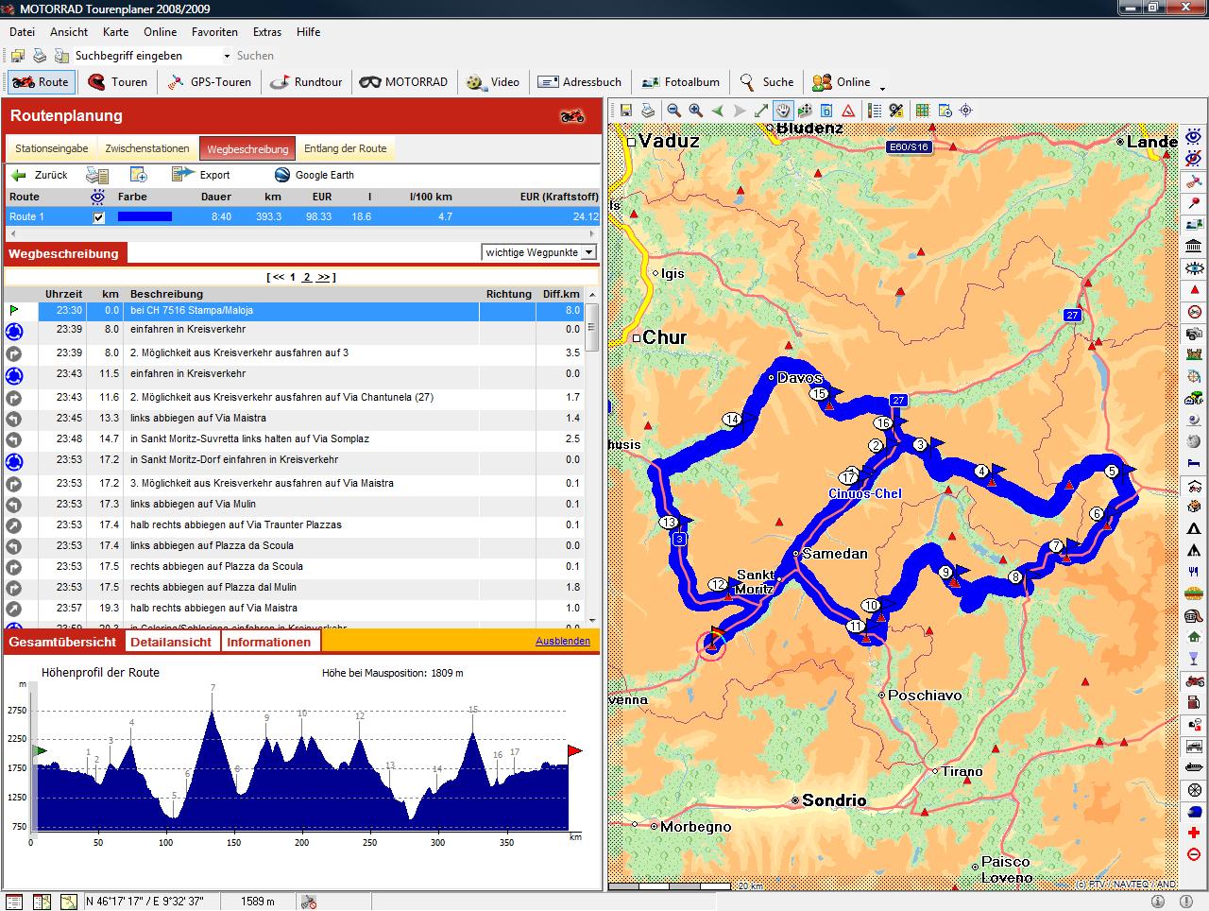Open the 'wichtige Wegpunkte' dropdown

point(589,252)
